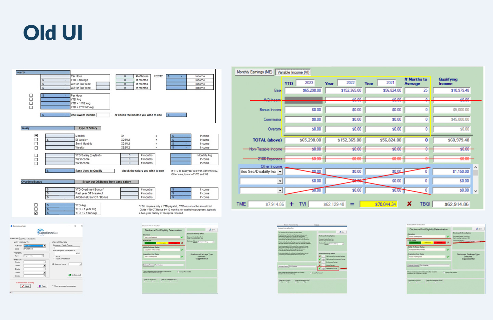The image size is (493, 320).
Task: Open the HUD Approved Lender dropdown
Action: pyautogui.click(x=80, y=264)
